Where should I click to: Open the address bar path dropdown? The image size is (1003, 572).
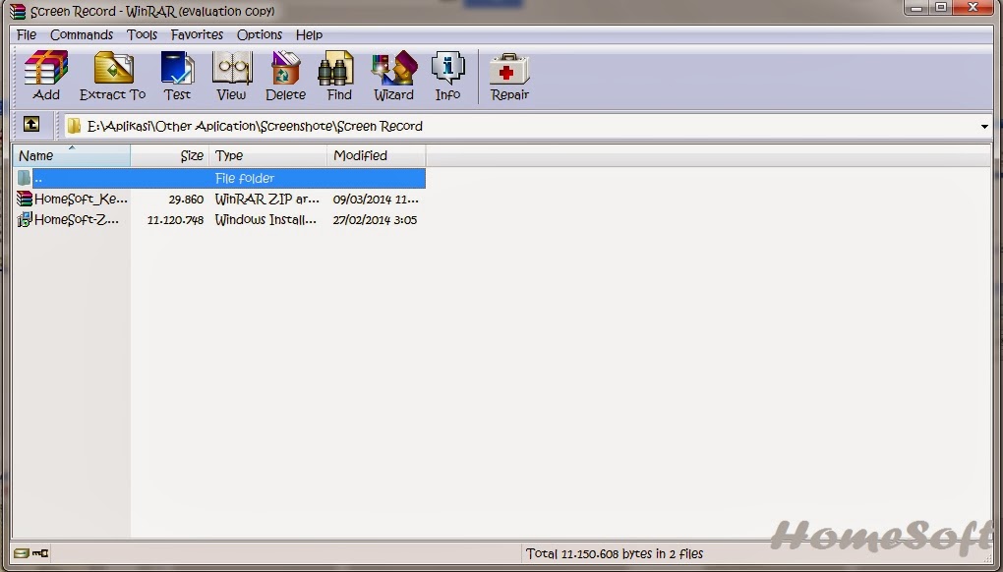click(985, 126)
